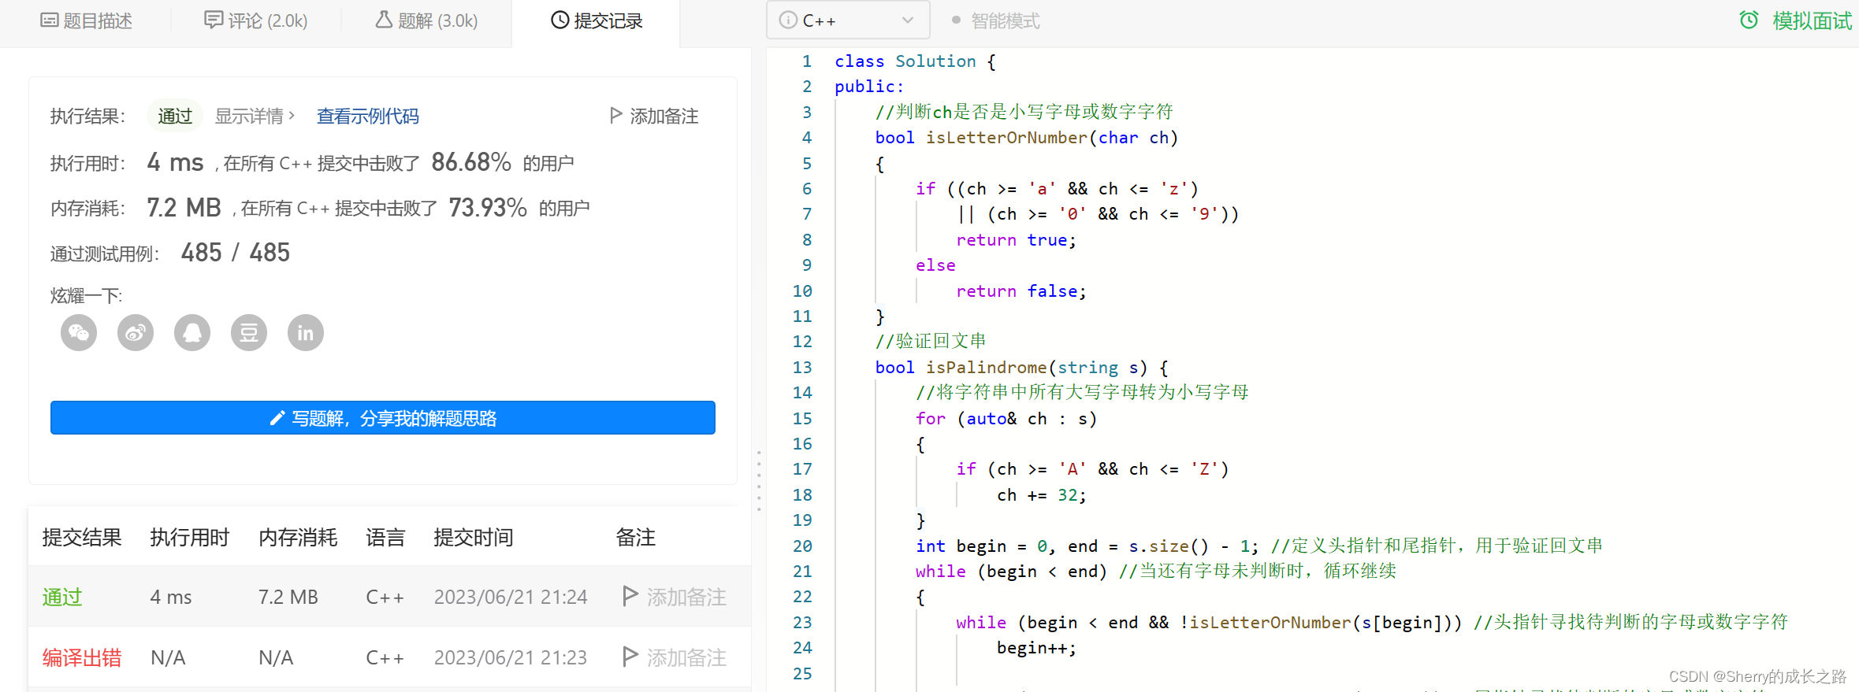Click flag icon in the 通过 submission row
The image size is (1859, 692).
[630, 597]
